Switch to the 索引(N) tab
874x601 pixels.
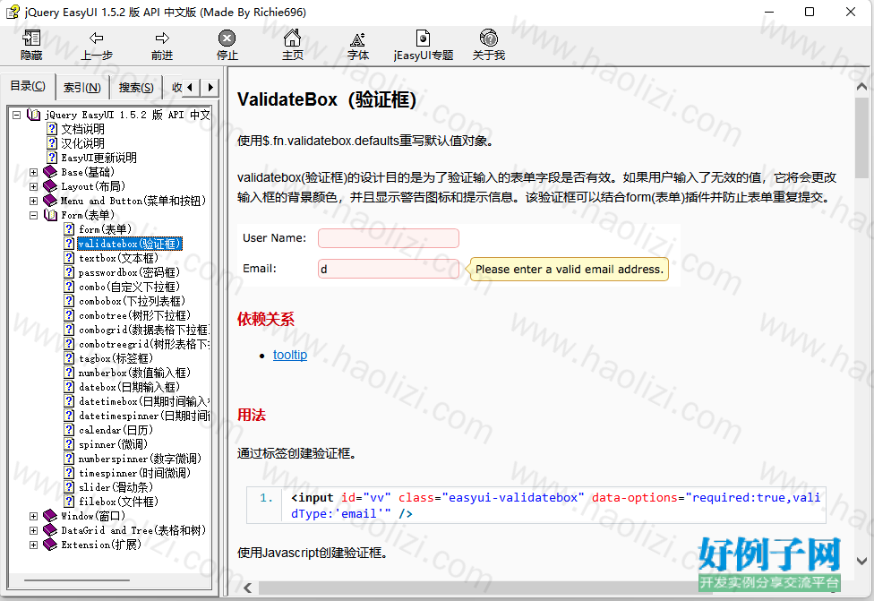[82, 88]
